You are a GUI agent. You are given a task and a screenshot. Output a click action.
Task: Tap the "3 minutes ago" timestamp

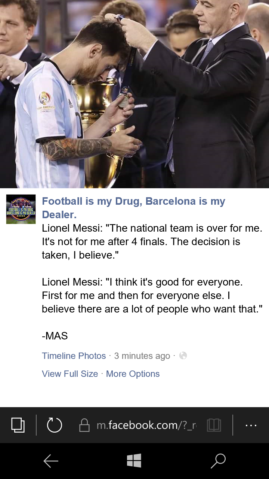point(142,356)
